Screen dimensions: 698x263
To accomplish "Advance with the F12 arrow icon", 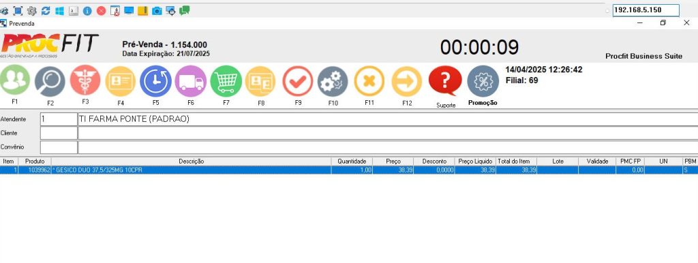I will pos(406,82).
